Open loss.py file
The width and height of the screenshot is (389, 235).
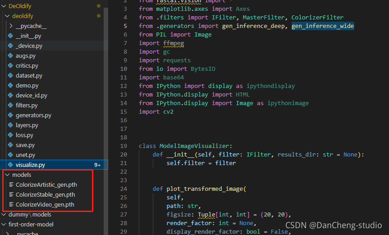coord(24,135)
